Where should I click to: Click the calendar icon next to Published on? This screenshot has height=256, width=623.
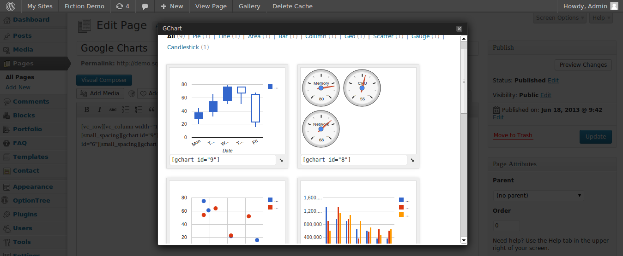[496, 110]
